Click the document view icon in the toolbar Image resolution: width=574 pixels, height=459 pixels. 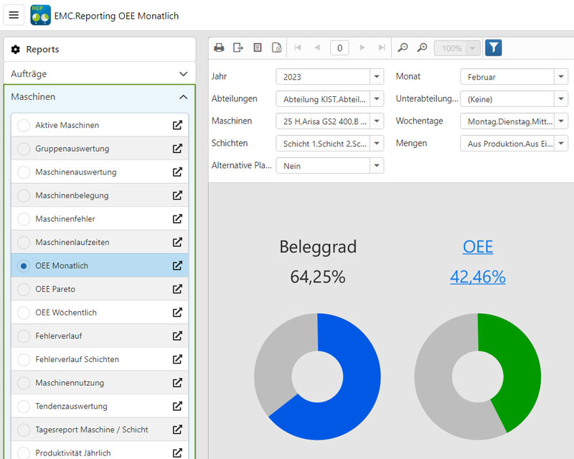pos(257,47)
